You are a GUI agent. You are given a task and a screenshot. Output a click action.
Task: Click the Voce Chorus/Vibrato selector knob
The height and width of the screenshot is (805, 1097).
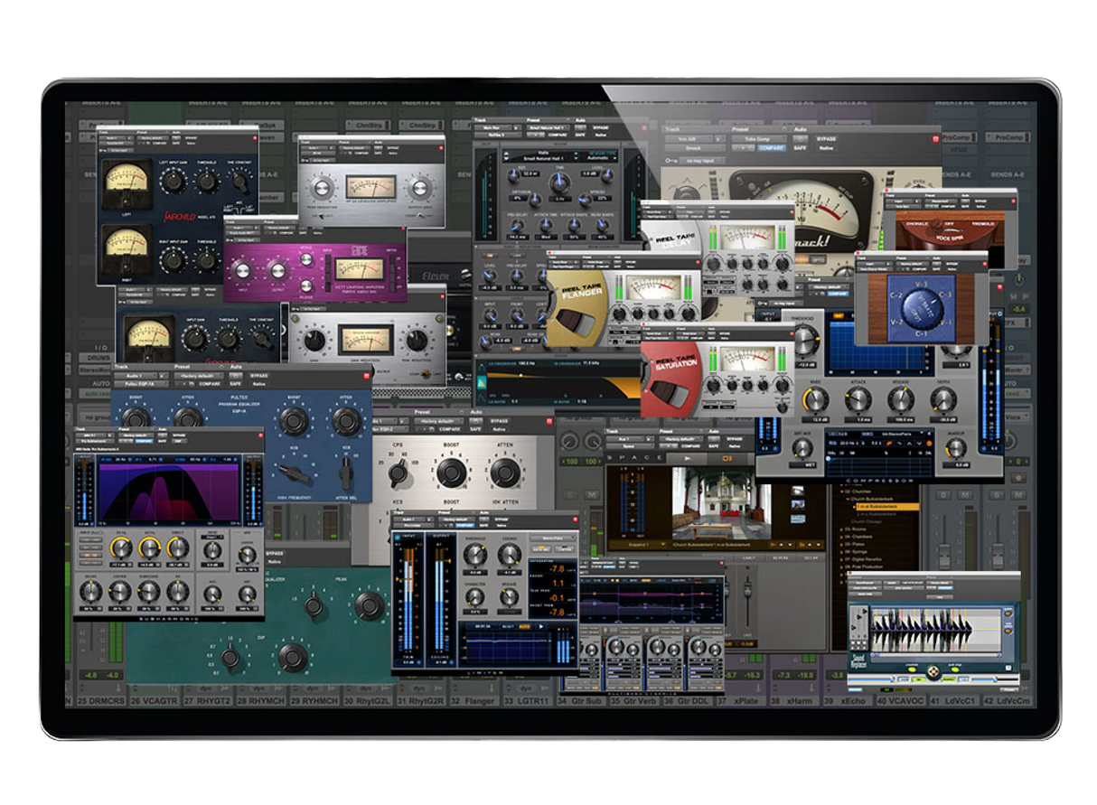pos(920,308)
